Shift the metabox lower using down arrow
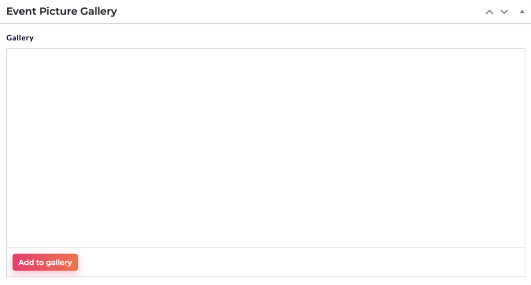 504,12
